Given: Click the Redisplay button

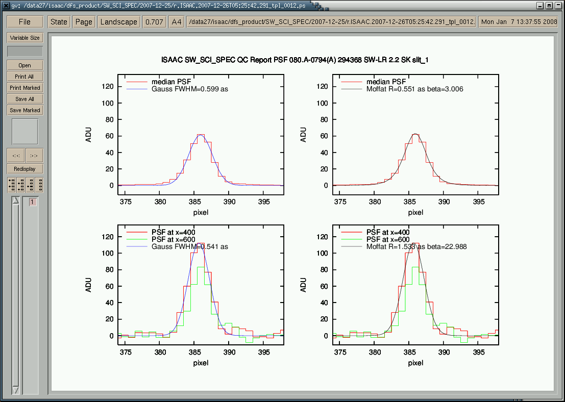Looking at the screenshot, I should click(x=24, y=169).
